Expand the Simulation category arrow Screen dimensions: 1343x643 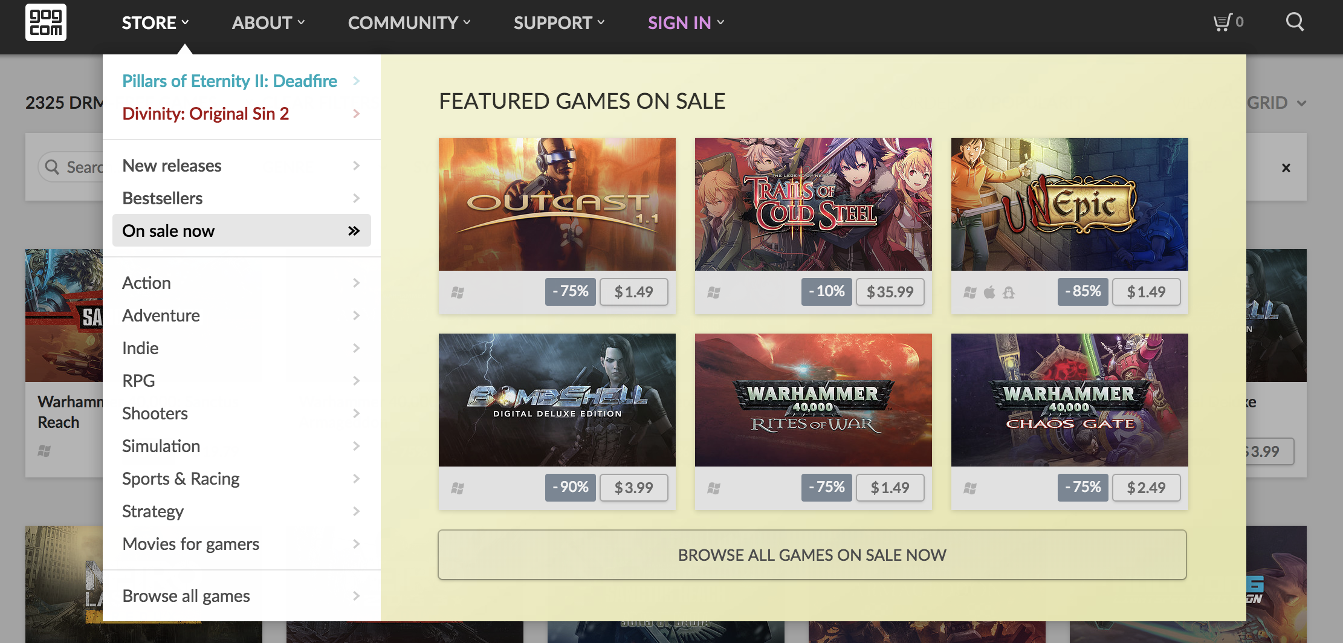click(x=356, y=446)
